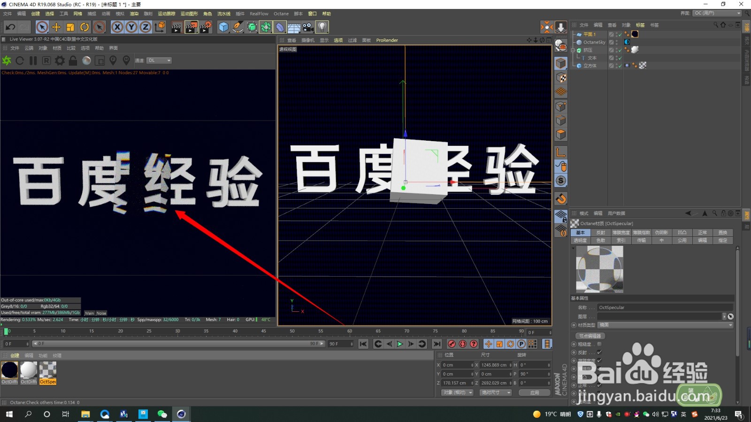Image resolution: width=751 pixels, height=422 pixels.
Task: Pause the Live Viewer render
Action: click(33, 60)
